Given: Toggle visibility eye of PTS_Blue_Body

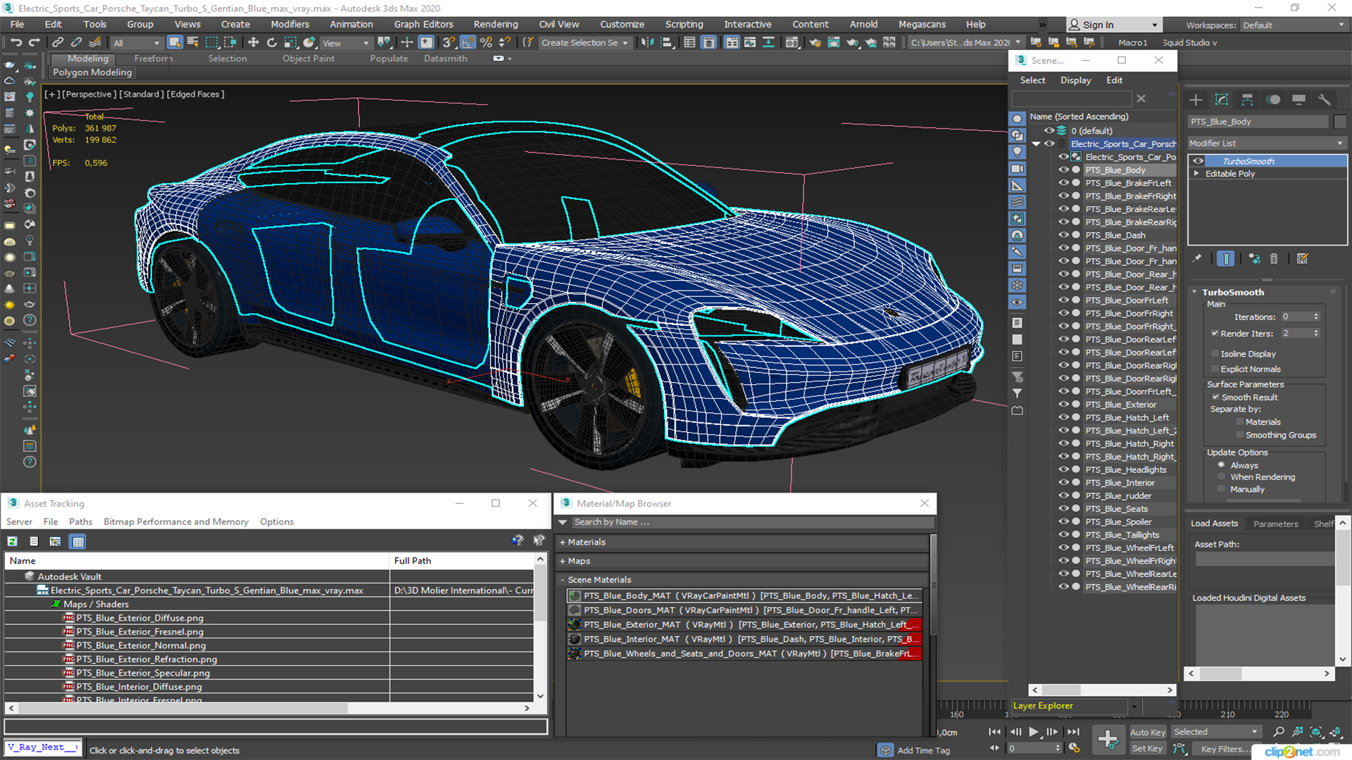Looking at the screenshot, I should click(1063, 170).
